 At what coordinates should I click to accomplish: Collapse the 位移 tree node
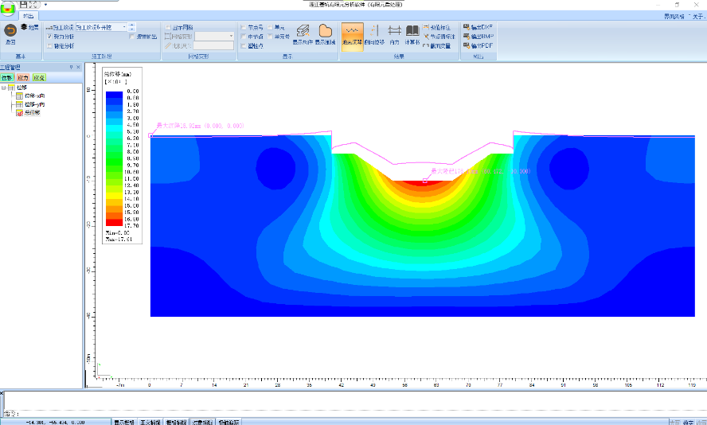4,88
